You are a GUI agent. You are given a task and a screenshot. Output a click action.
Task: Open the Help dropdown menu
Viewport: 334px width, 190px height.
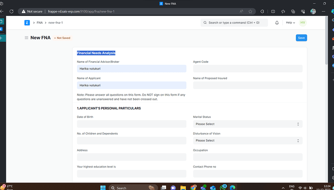tap(290, 22)
